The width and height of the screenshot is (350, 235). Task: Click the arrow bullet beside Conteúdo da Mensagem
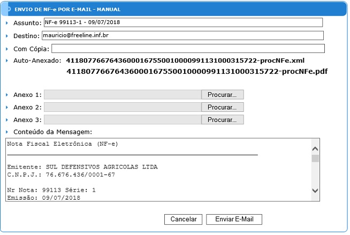coord(7,132)
